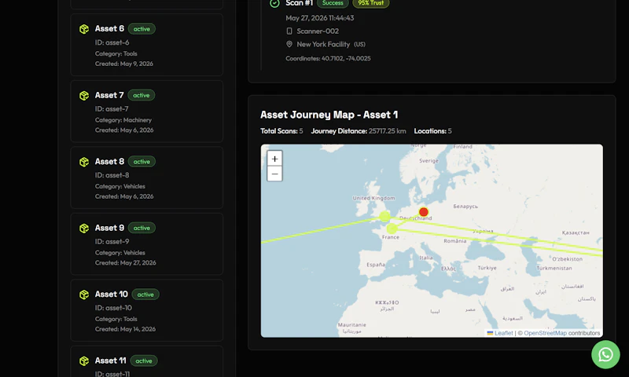Click the active badge on Asset 9
This screenshot has height=377, width=629.
pos(142,228)
